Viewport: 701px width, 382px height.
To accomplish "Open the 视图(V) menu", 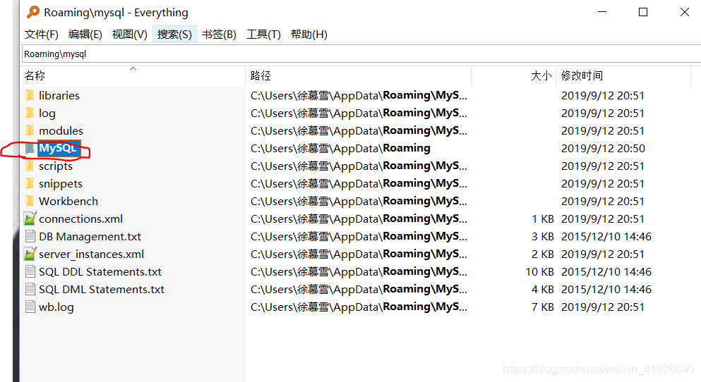I will click(x=130, y=35).
